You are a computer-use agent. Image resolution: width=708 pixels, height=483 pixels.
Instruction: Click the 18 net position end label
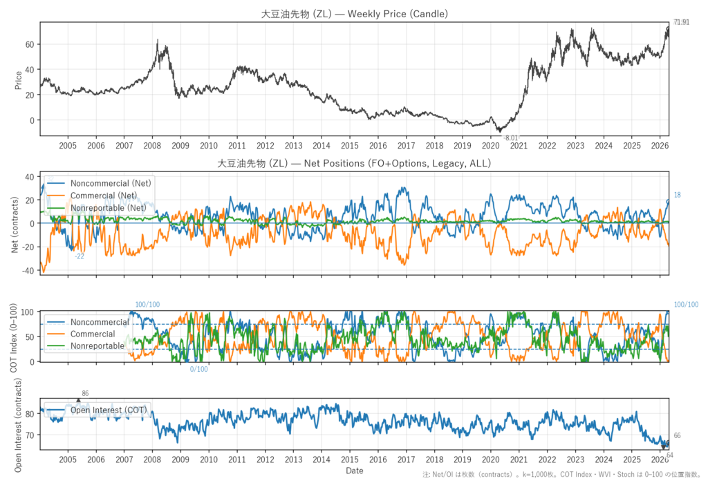(677, 196)
